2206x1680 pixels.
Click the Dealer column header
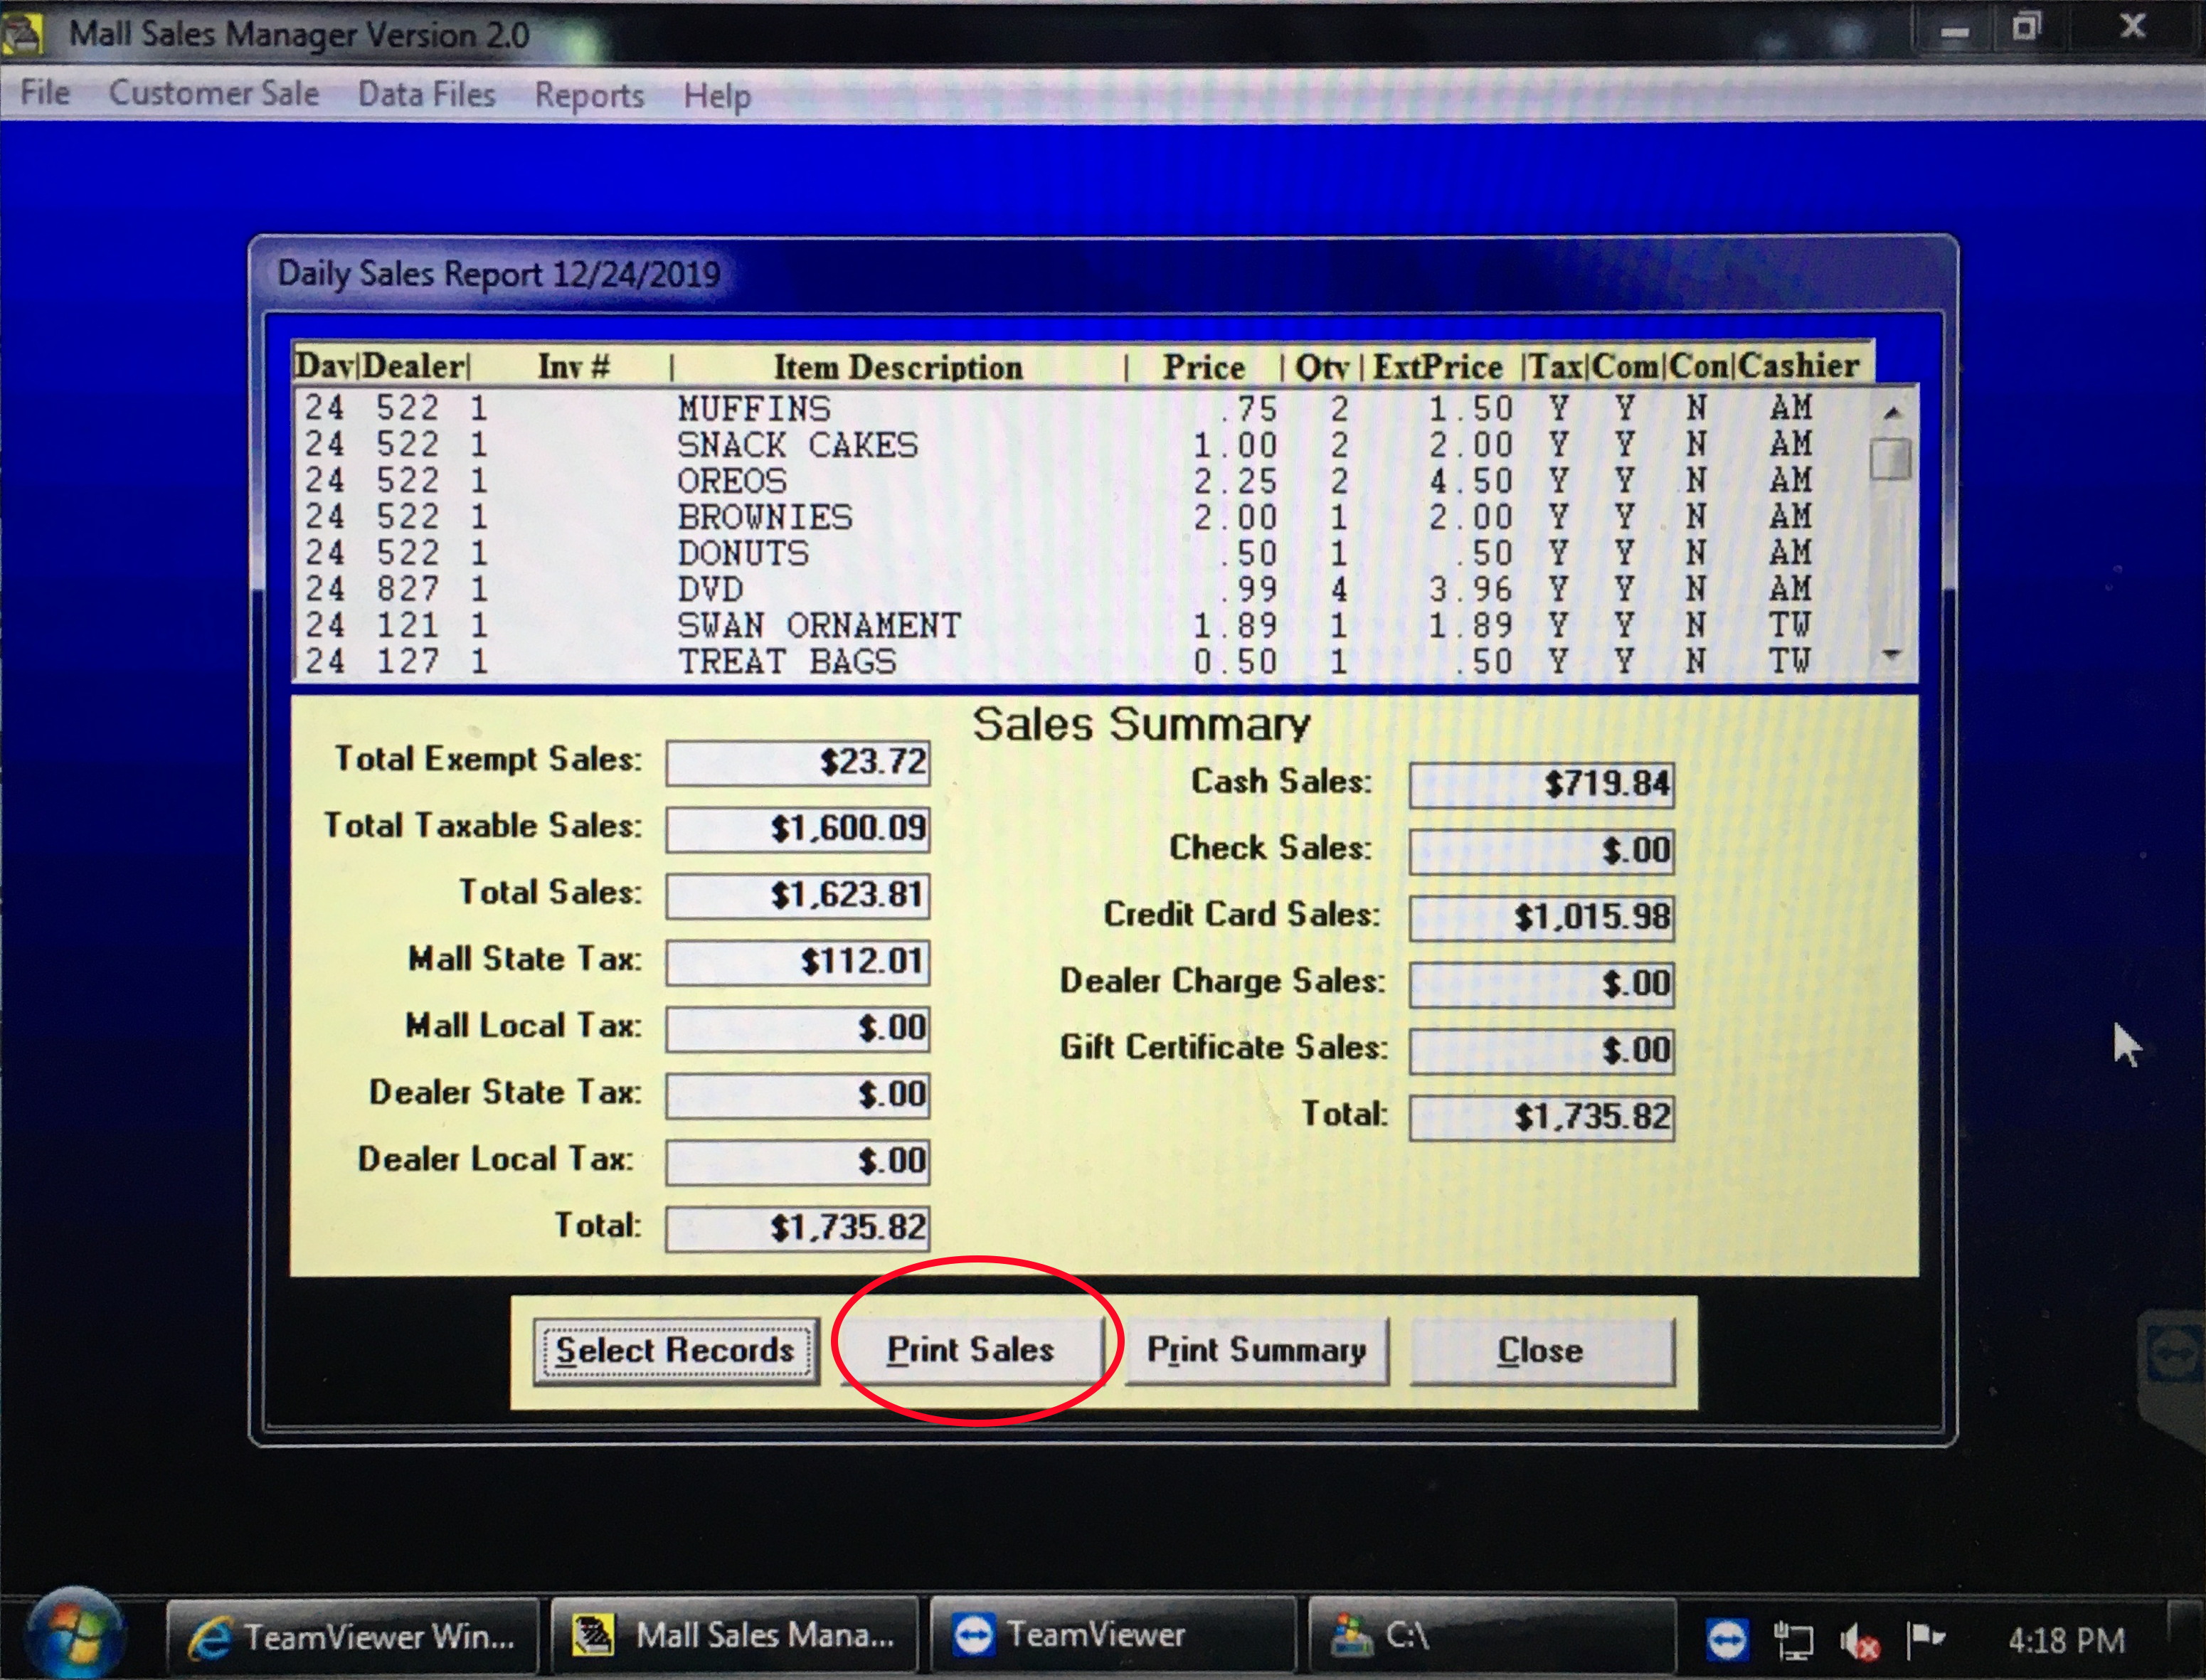pos(414,366)
